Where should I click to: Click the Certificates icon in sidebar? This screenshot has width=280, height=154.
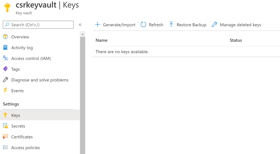(5, 137)
